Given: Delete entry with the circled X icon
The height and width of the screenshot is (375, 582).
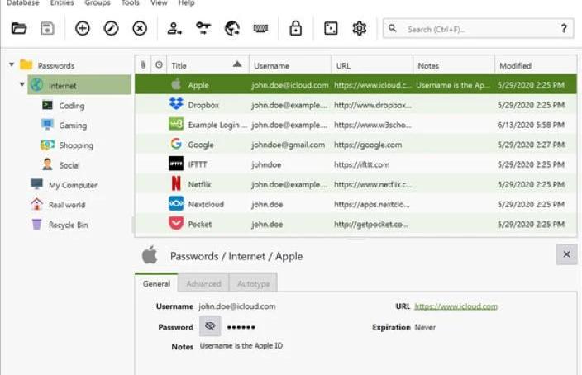Looking at the screenshot, I should point(140,29).
